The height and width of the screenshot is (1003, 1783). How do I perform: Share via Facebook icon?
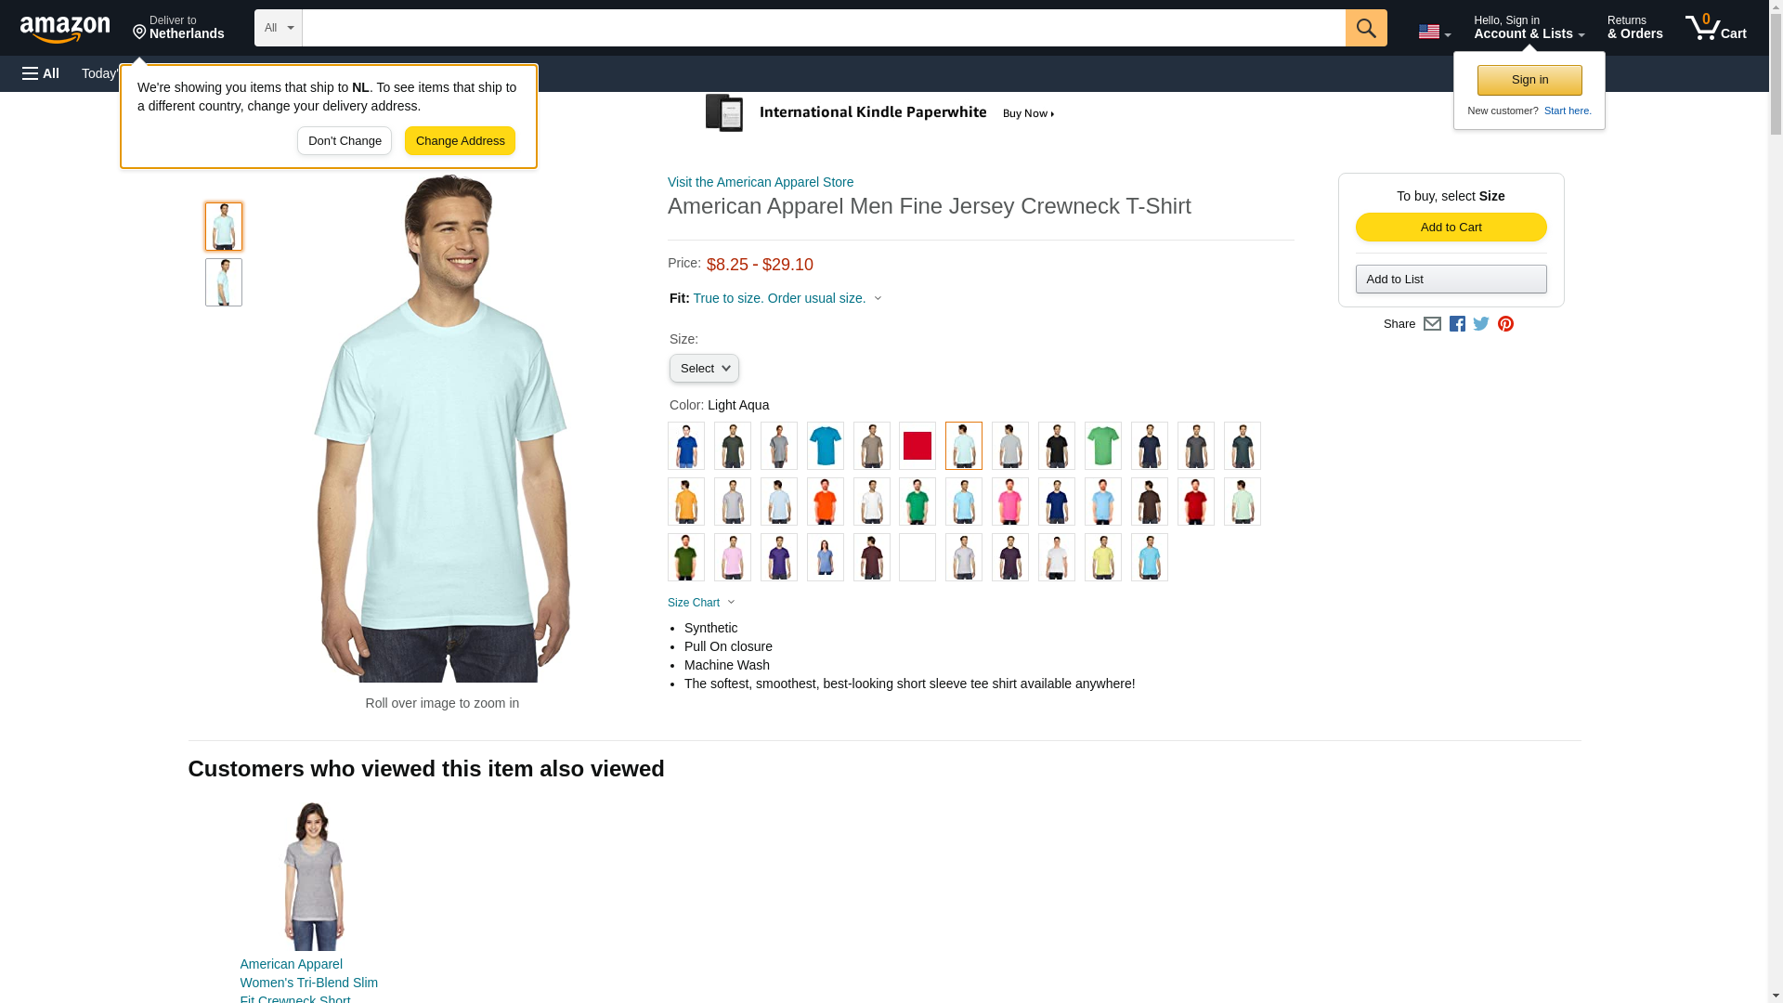pos(1457,324)
